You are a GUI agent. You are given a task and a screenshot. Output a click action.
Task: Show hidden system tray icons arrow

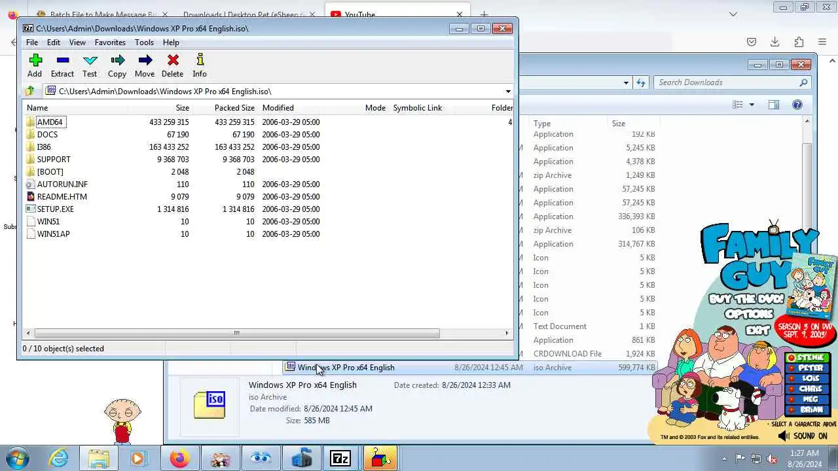pos(724,459)
